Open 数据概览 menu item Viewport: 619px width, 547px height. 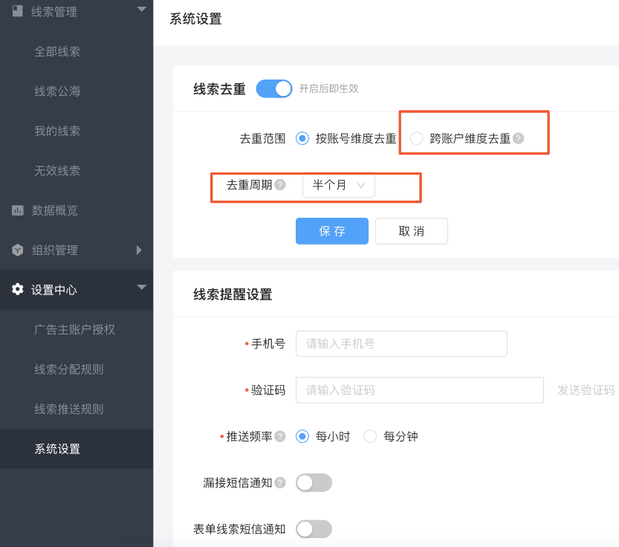[55, 210]
